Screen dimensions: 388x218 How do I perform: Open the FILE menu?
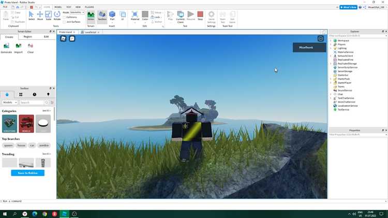point(5,7)
